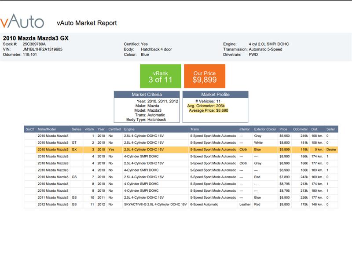Click the orange Our Price $9,899 tile
The width and height of the screenshot is (352, 263).
(205, 76)
